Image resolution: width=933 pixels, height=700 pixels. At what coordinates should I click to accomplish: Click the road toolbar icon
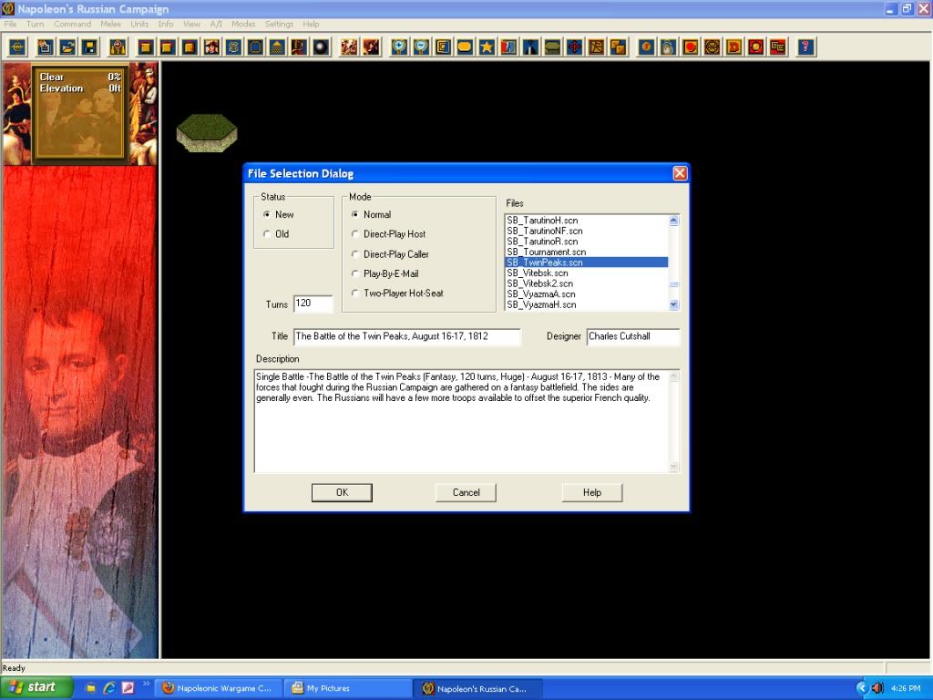coord(531,47)
